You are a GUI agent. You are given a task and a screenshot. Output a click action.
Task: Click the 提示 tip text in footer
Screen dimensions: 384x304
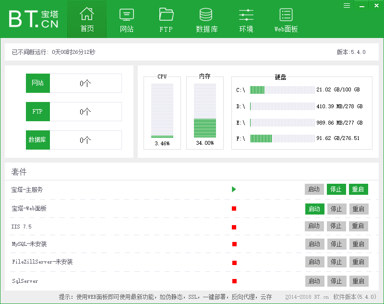tap(165, 297)
